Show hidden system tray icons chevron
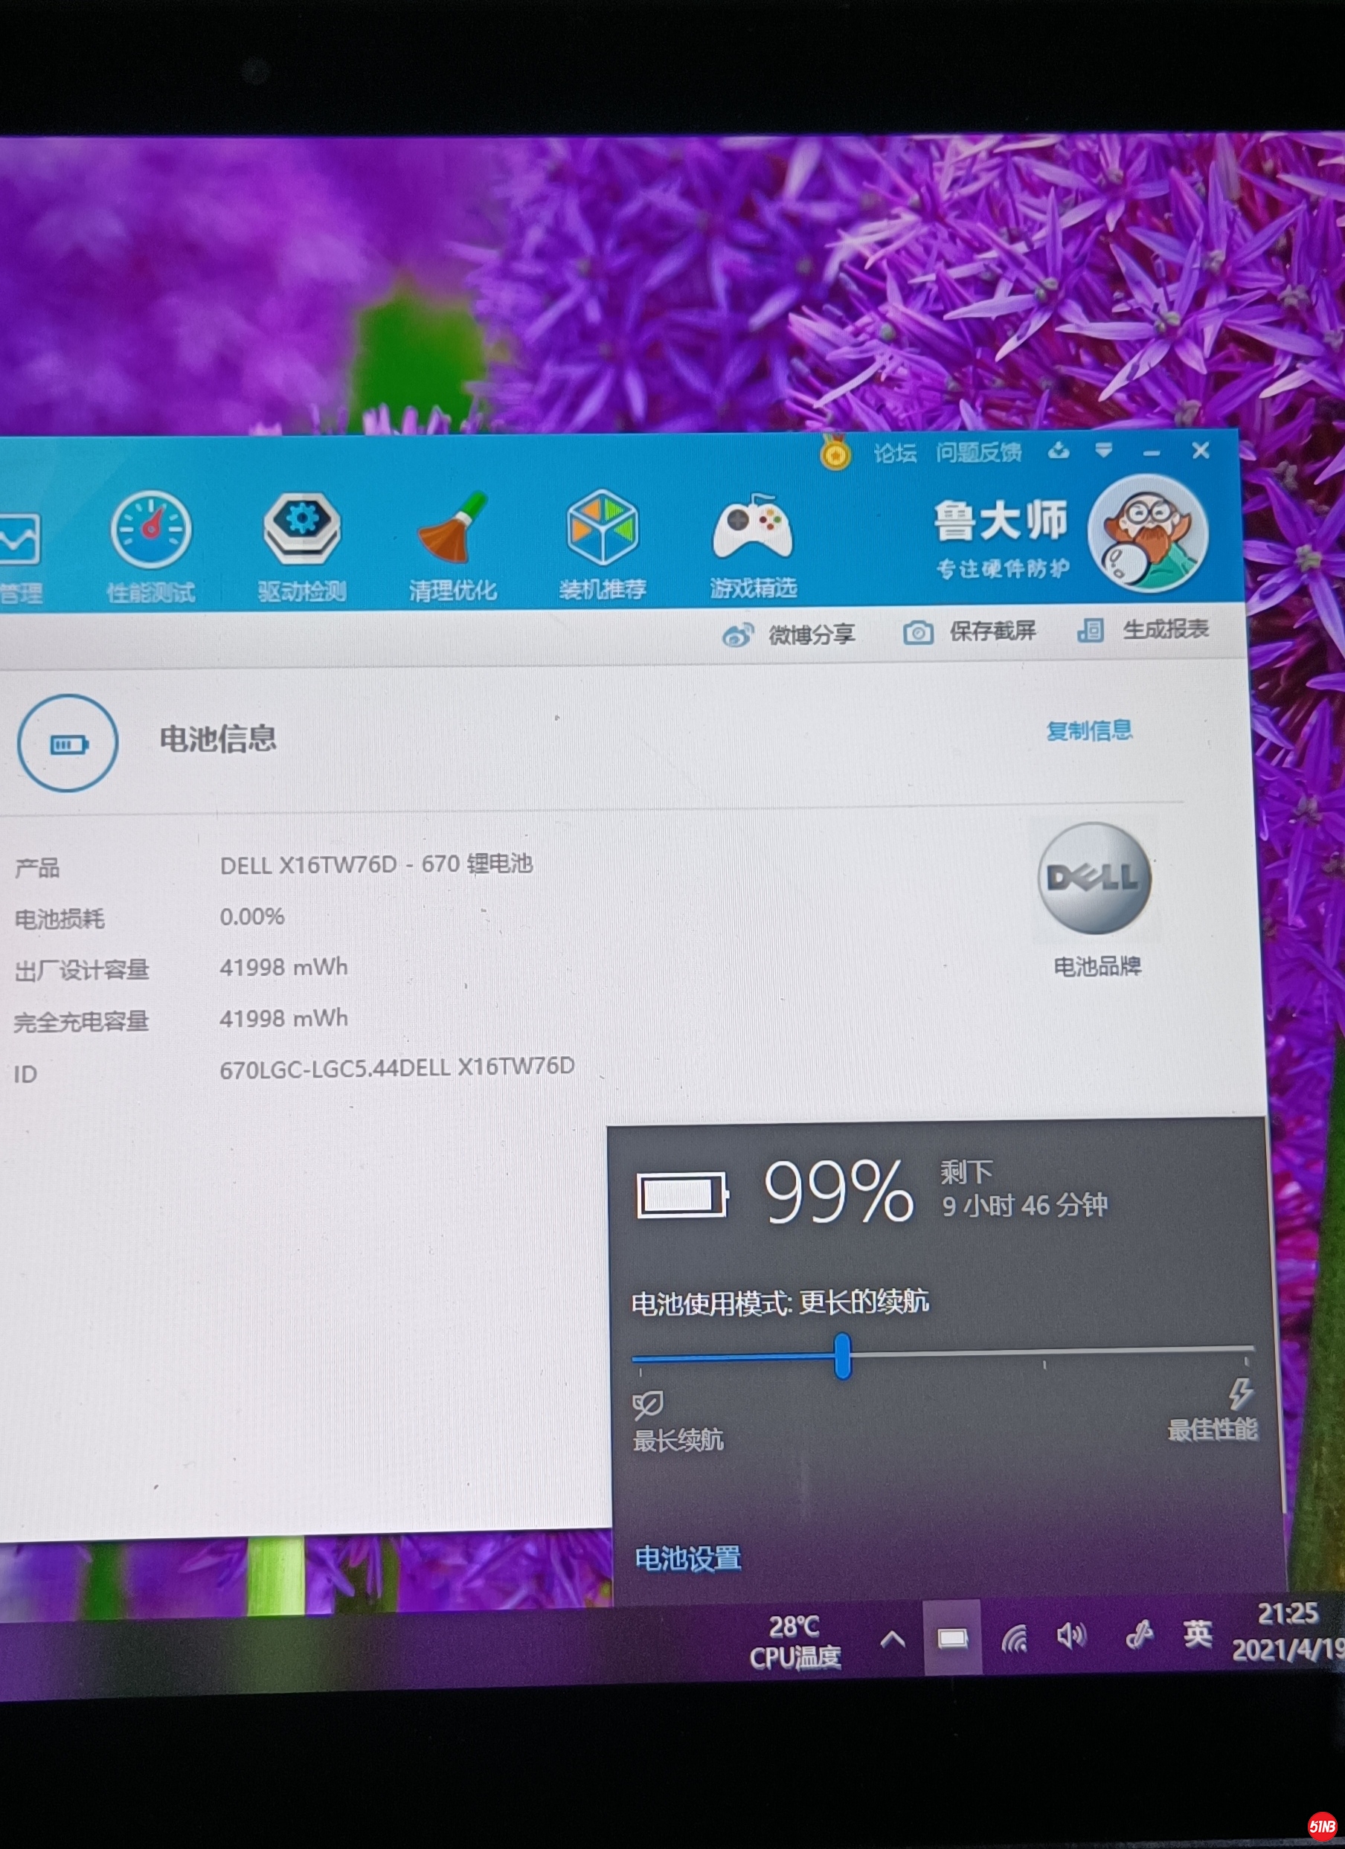The width and height of the screenshot is (1345, 1849). pos(892,1639)
